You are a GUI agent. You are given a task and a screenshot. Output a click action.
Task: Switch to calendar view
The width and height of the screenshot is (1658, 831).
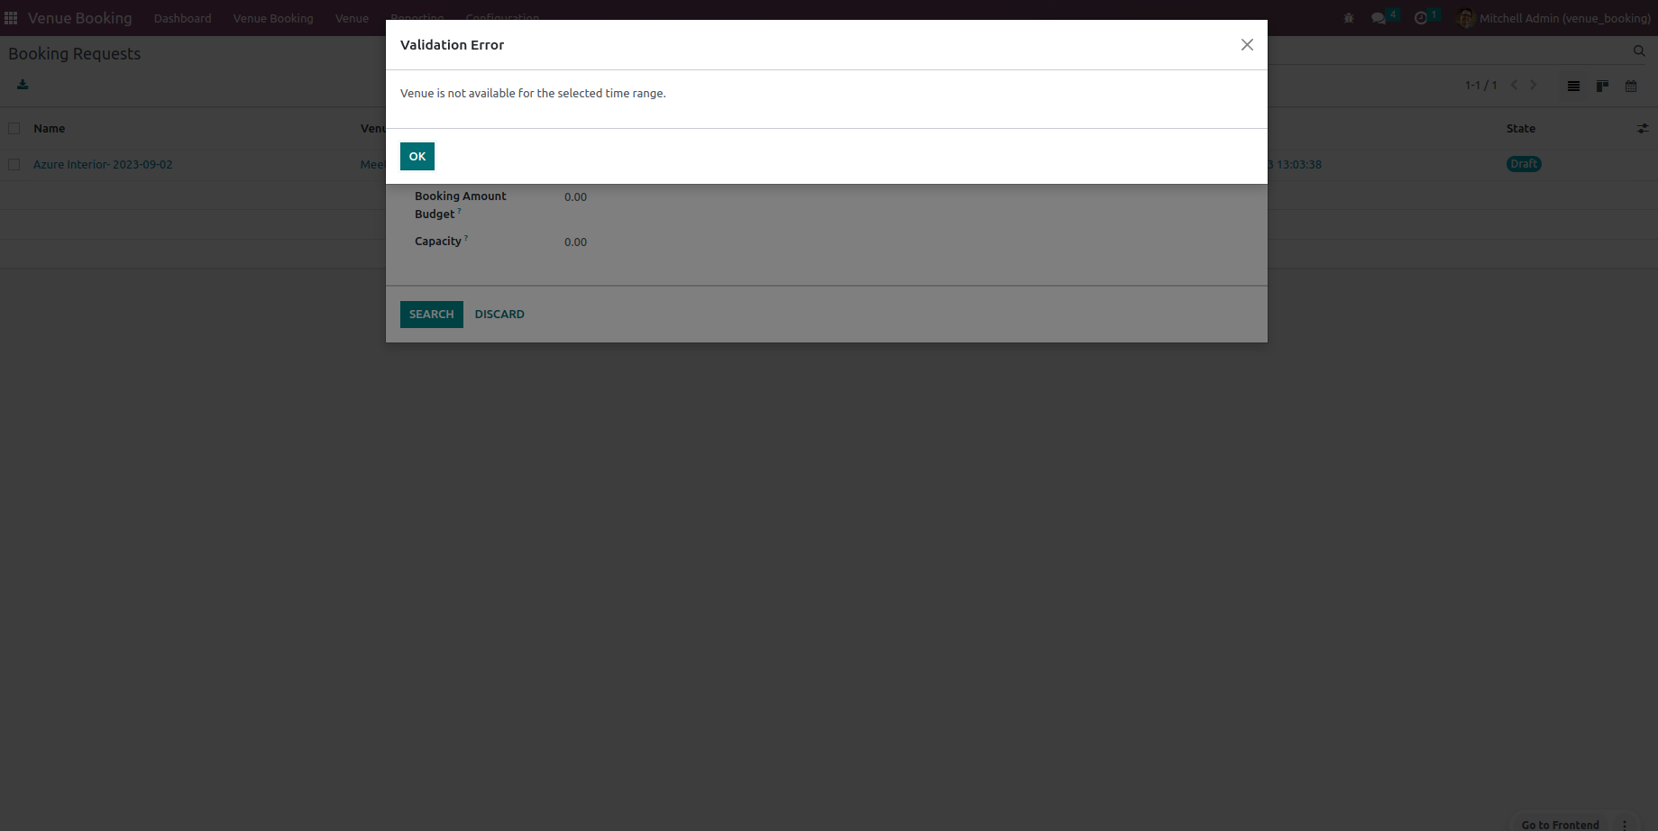tap(1631, 86)
